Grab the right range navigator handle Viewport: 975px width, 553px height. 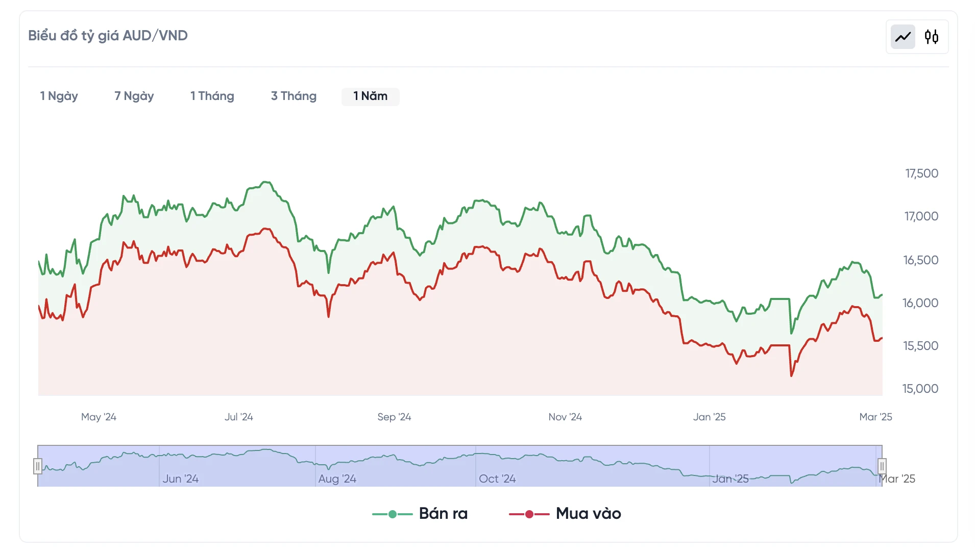[882, 466]
